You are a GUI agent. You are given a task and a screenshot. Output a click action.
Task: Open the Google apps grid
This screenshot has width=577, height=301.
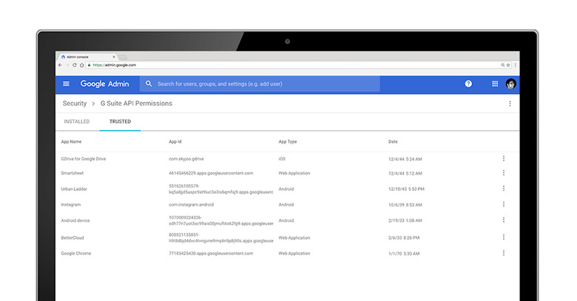[x=495, y=84]
